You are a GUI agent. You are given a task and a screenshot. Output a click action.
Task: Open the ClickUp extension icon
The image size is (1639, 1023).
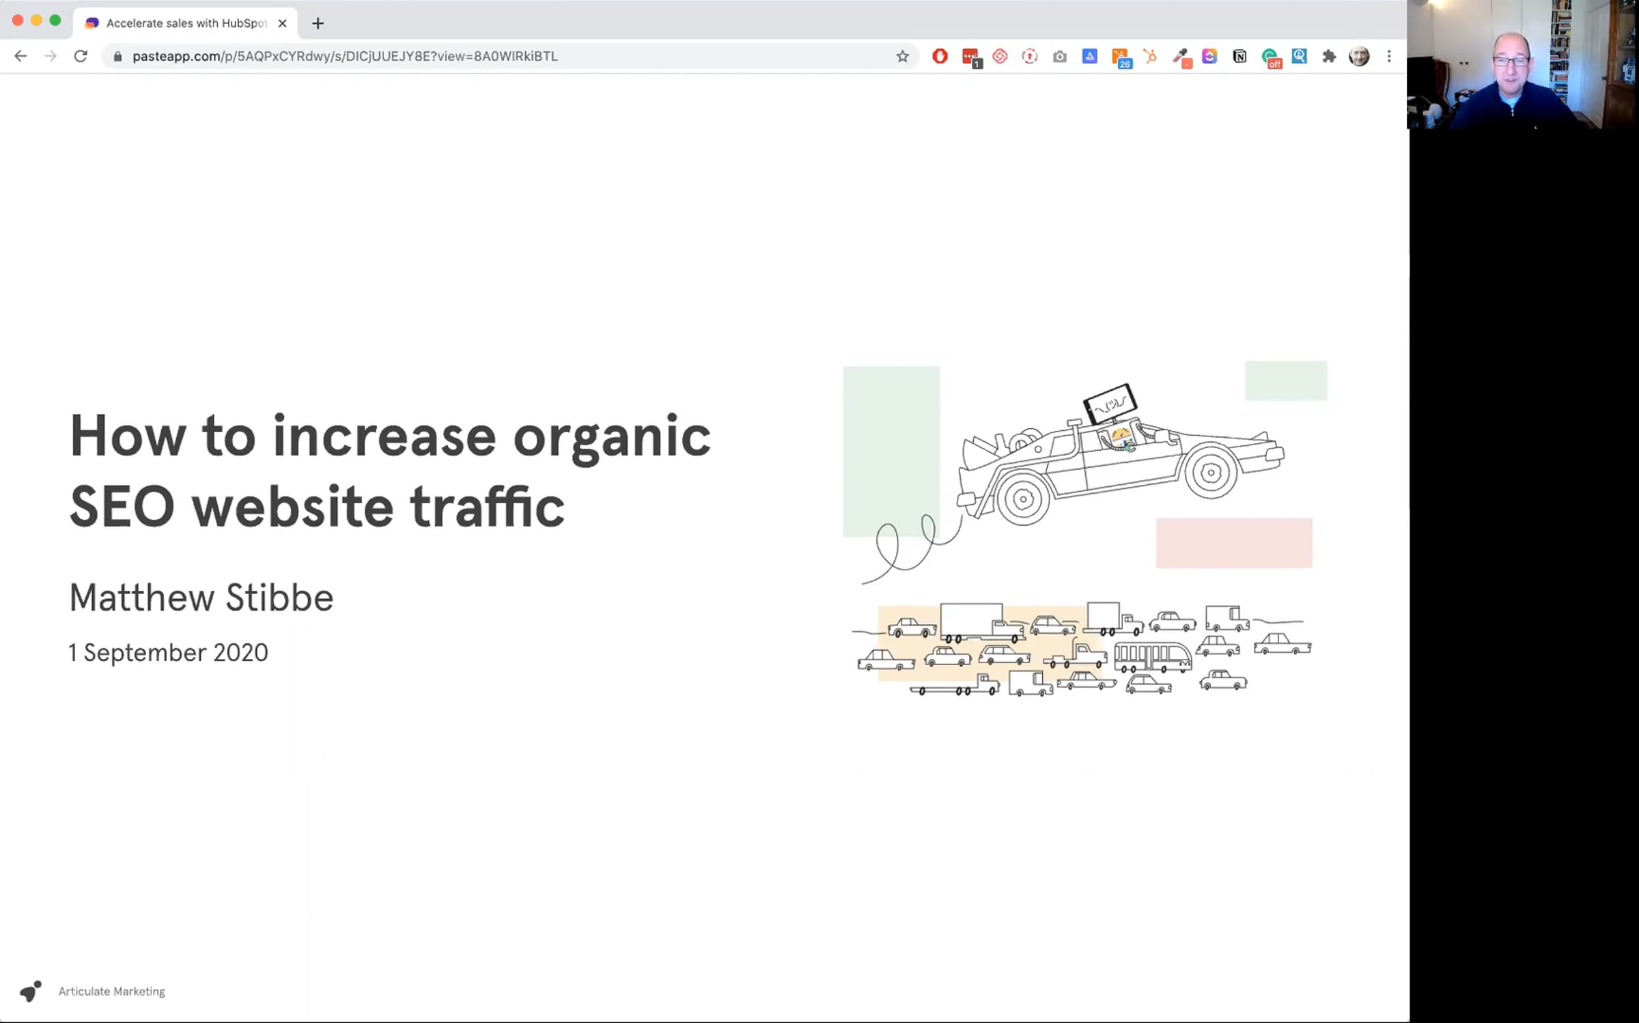pyautogui.click(x=1209, y=57)
